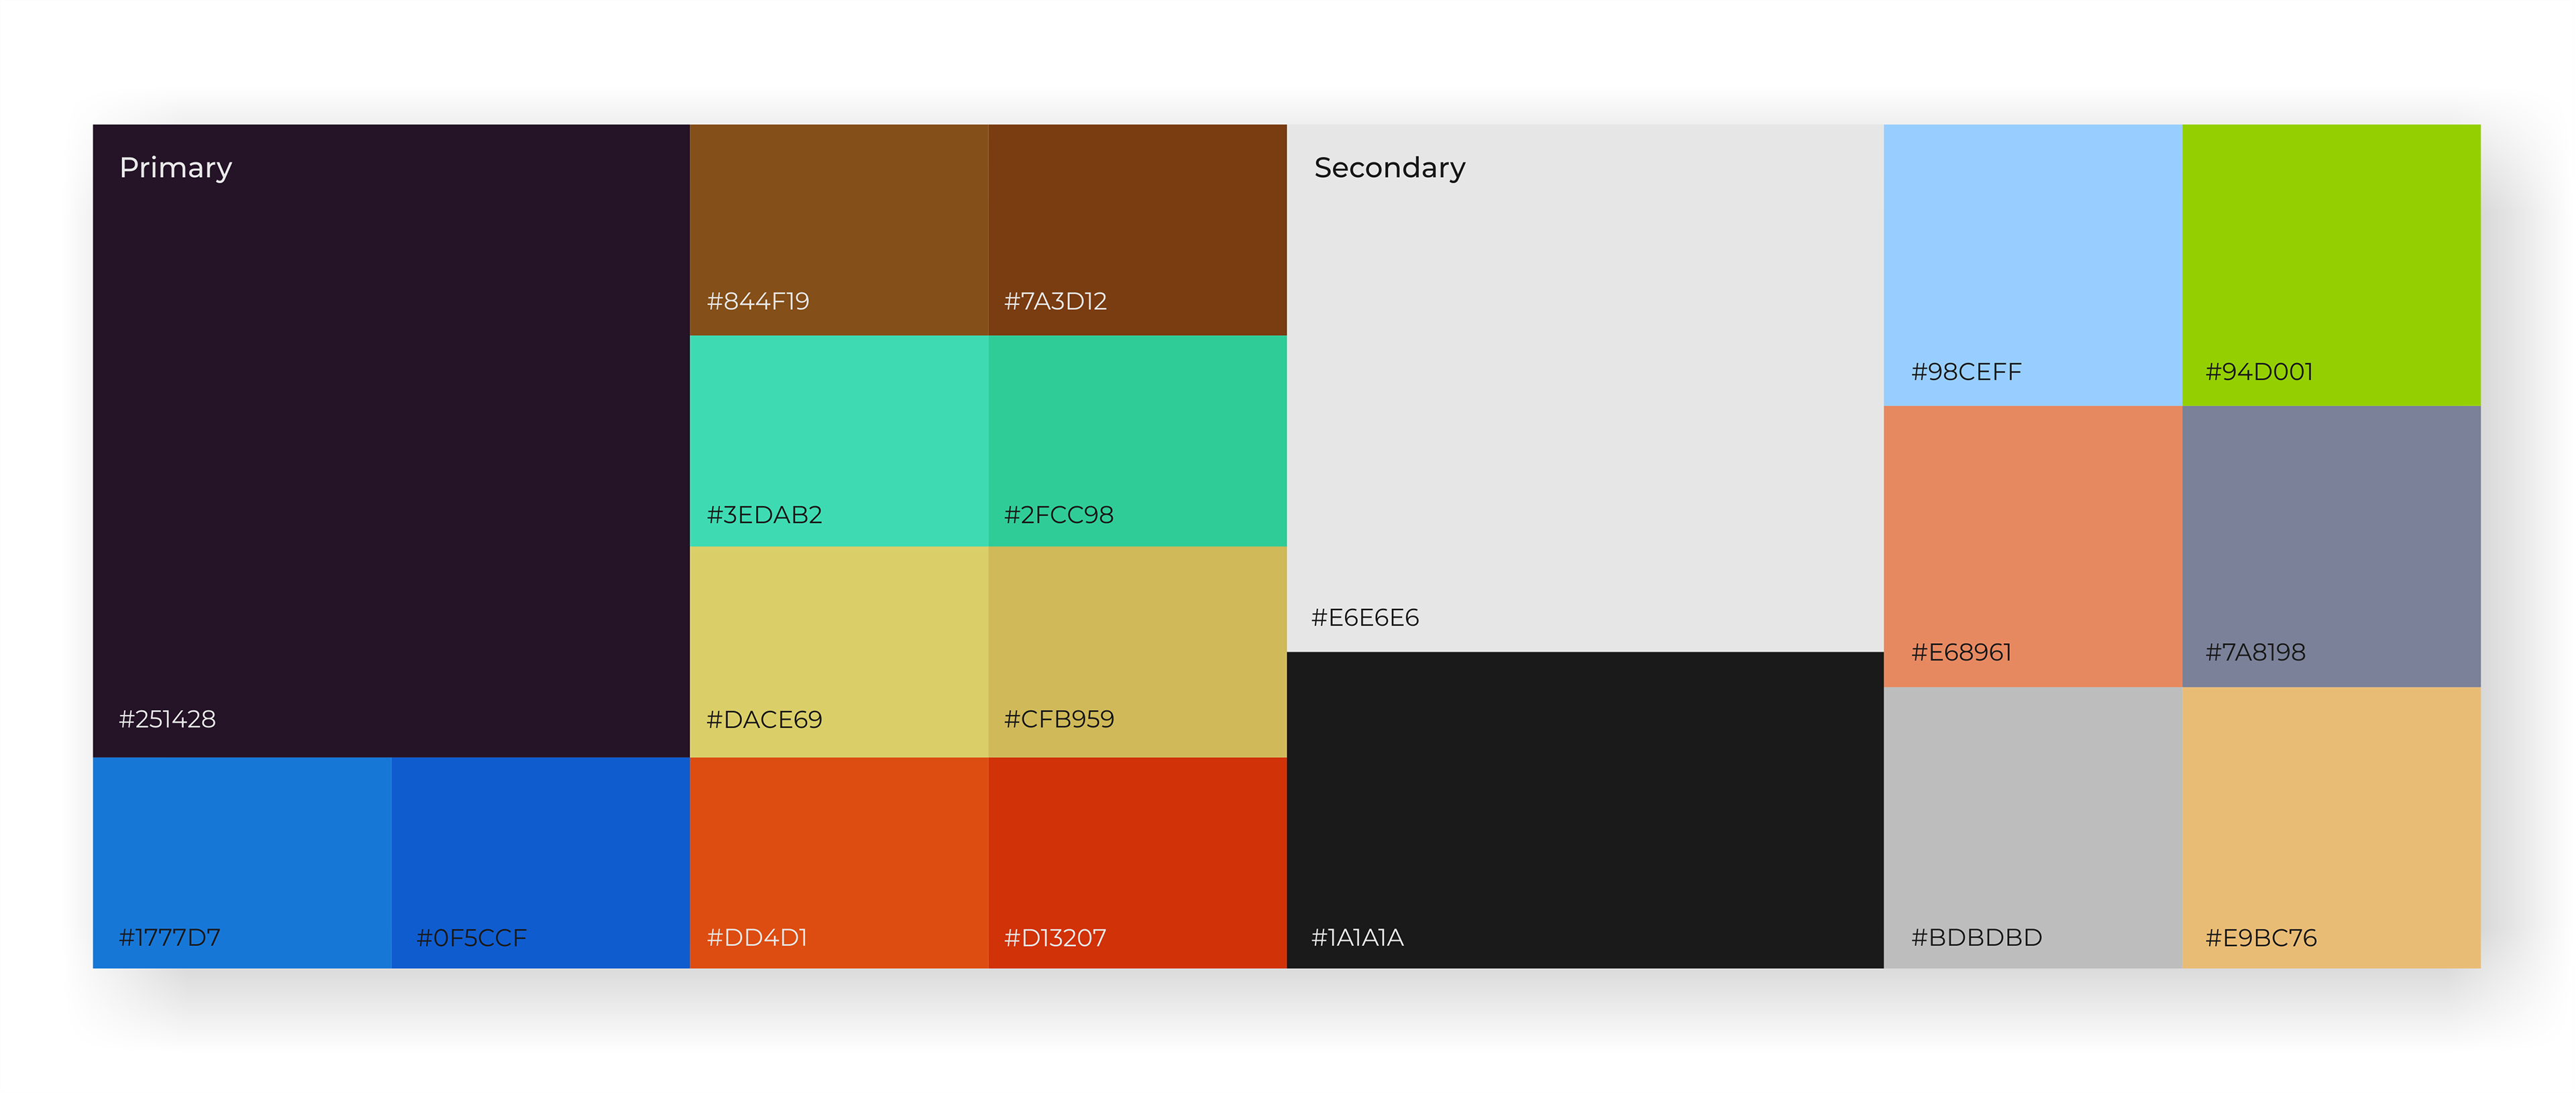The width and height of the screenshot is (2576, 1093).
Task: Click the yellow #DACE69 swatch
Action: click(839, 651)
